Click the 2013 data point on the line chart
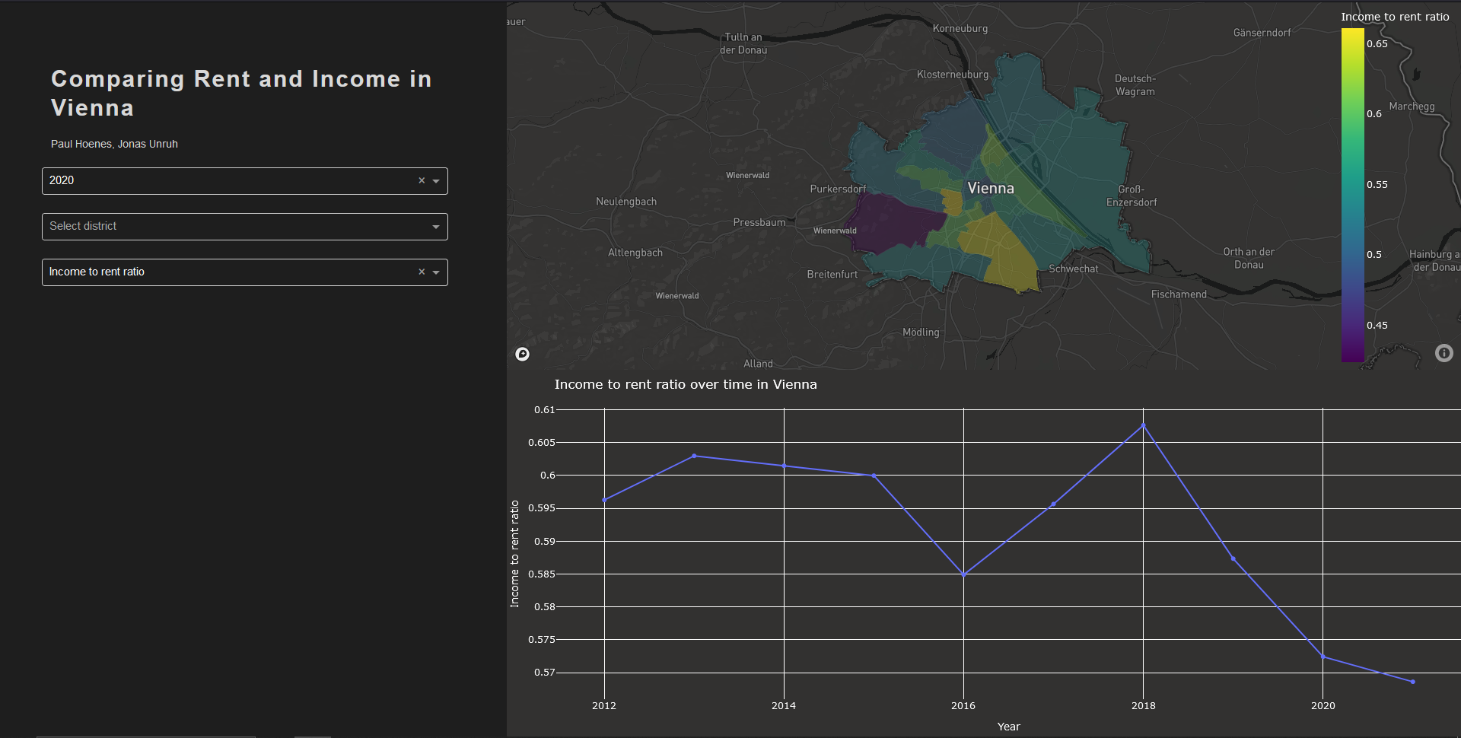Viewport: 1461px width, 738px height. pos(694,456)
